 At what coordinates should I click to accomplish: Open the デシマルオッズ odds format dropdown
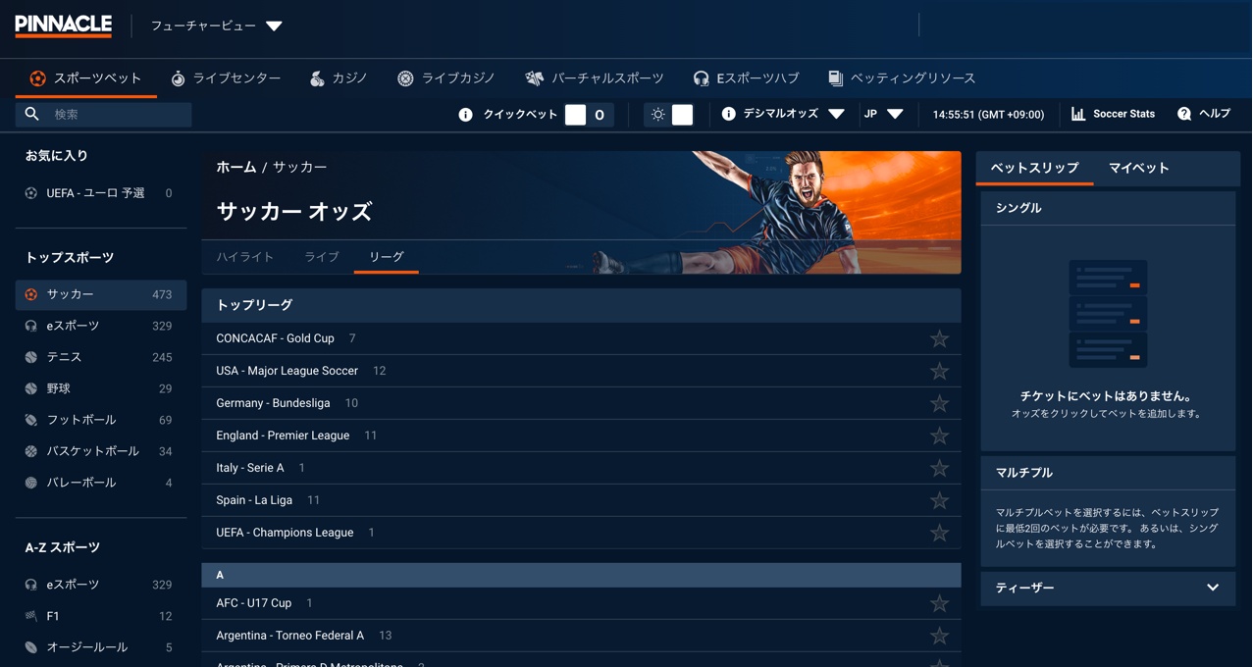(794, 114)
